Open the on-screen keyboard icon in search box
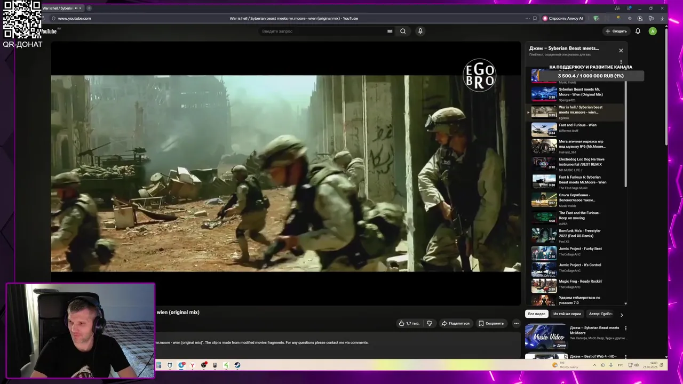Screen dimensions: 683x384 coord(390,31)
